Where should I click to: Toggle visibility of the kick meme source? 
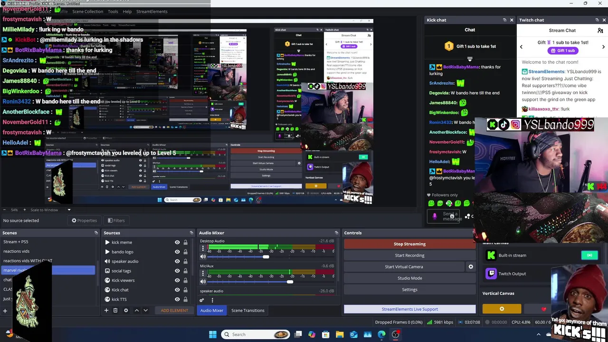click(x=177, y=242)
